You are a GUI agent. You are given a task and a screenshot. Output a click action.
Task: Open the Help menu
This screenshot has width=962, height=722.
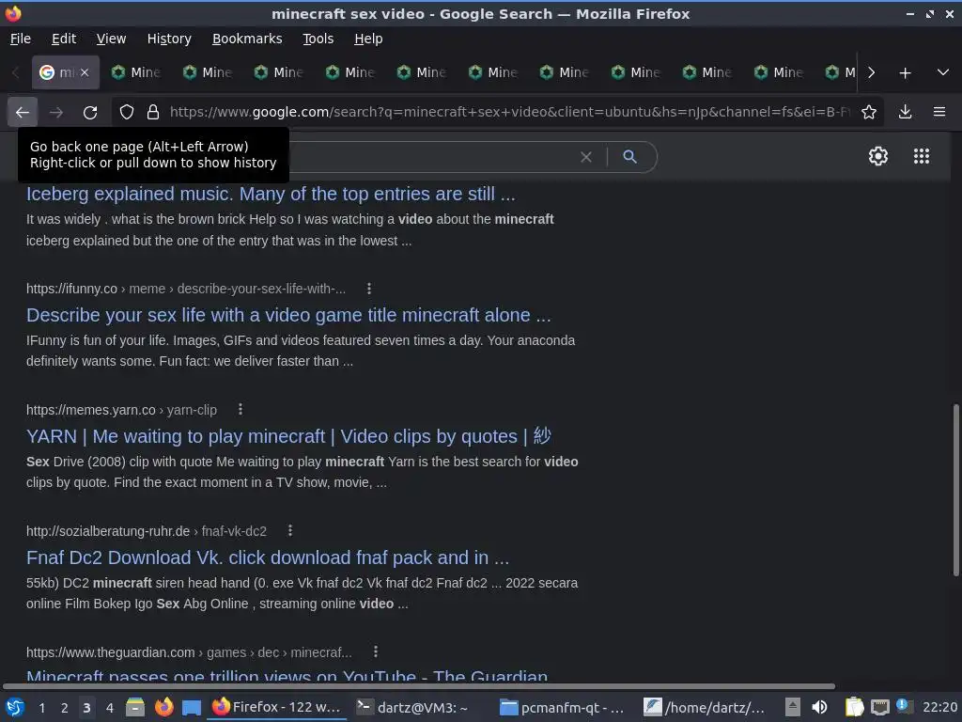[x=368, y=39]
